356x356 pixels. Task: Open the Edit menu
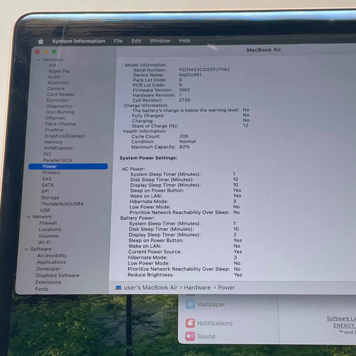tap(136, 41)
